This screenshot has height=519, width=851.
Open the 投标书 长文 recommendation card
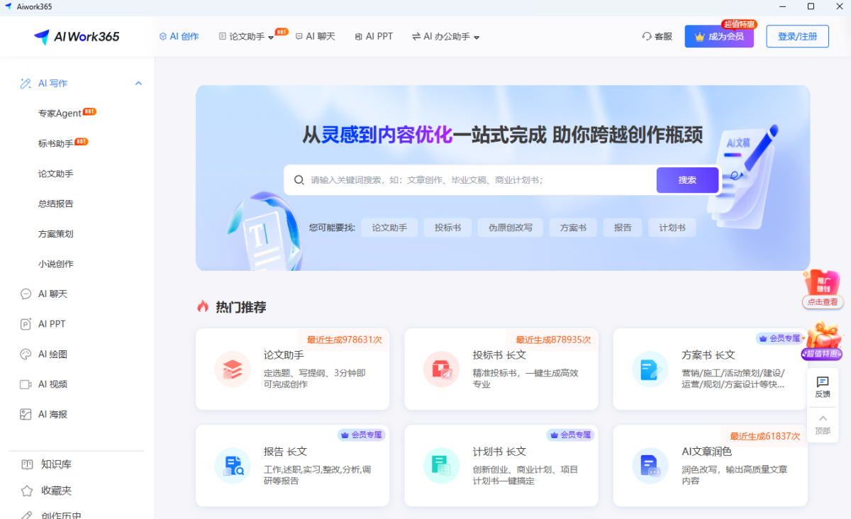(501, 369)
